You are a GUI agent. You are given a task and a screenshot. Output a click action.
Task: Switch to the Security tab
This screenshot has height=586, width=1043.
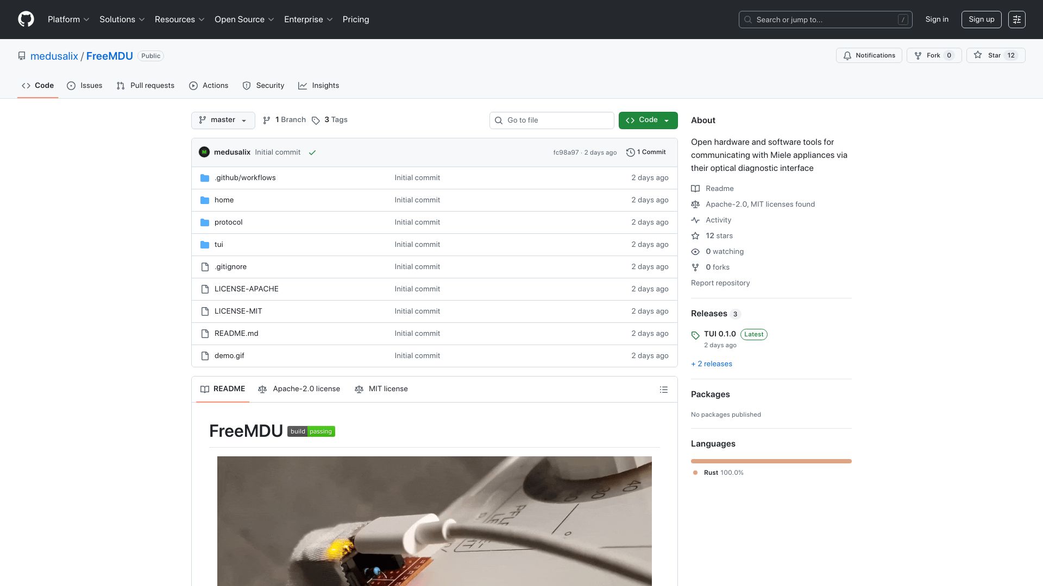pos(263,86)
